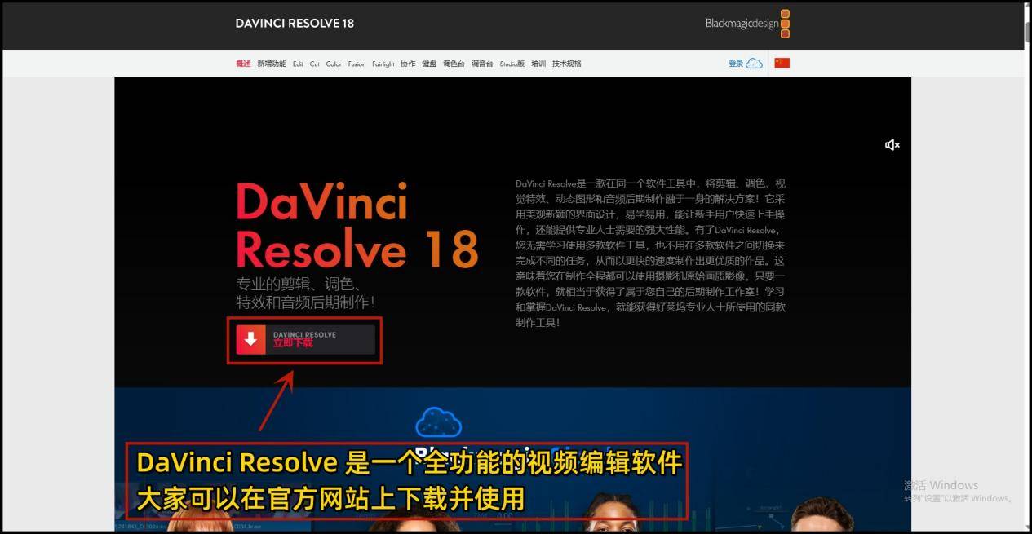
Task: Click the red download arrow icon
Action: pyautogui.click(x=251, y=339)
